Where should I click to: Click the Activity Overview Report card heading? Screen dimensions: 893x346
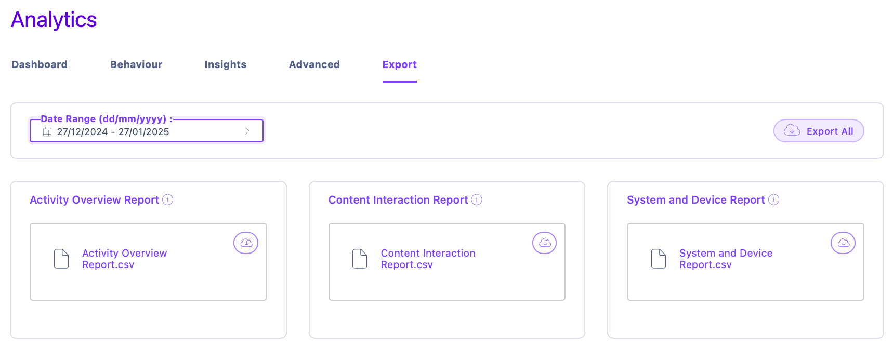pos(95,200)
